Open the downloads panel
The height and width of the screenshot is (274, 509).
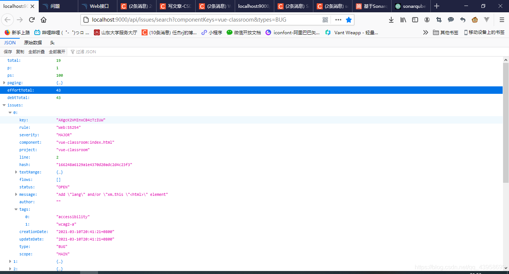(x=391, y=20)
